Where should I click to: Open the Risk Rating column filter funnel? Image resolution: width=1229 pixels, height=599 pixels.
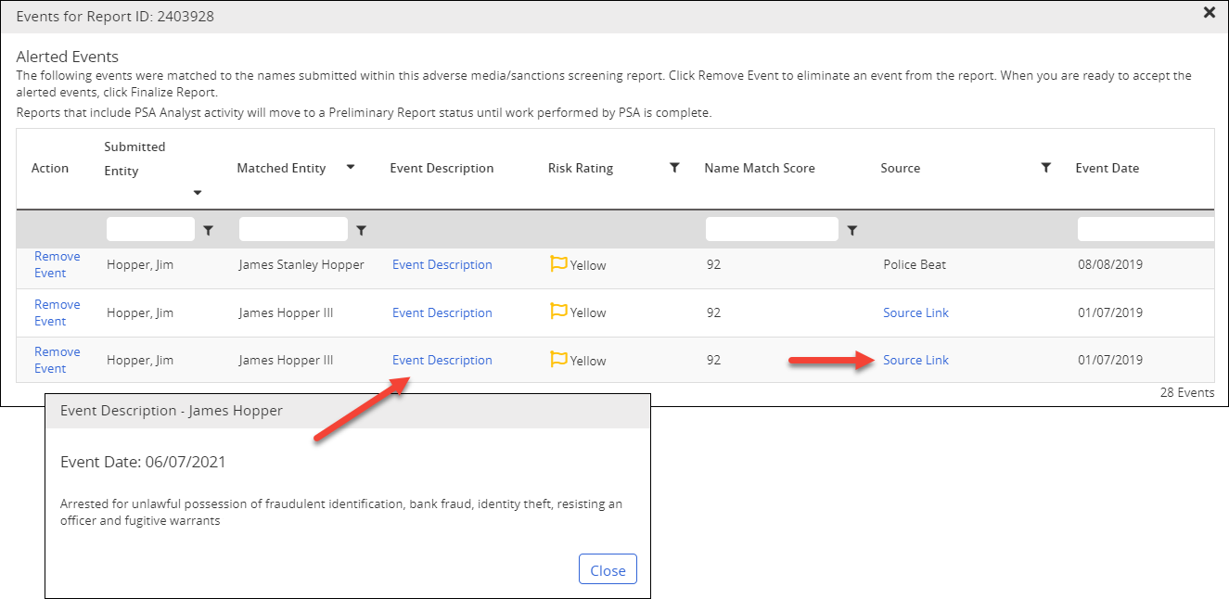pos(674,168)
